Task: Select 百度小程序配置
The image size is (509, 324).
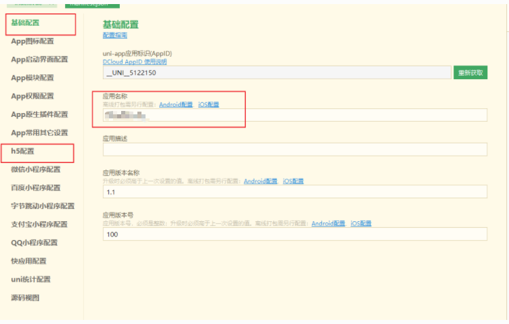Action: (36, 188)
